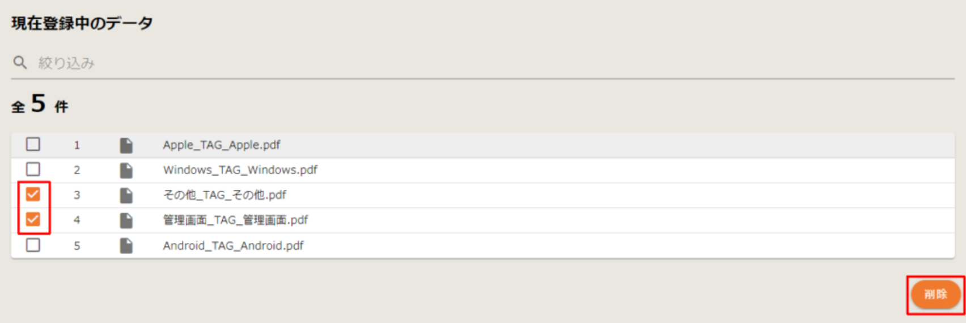Select the その他_TAG_その他.pdf file name
This screenshot has width=966, height=323.
pyautogui.click(x=224, y=195)
